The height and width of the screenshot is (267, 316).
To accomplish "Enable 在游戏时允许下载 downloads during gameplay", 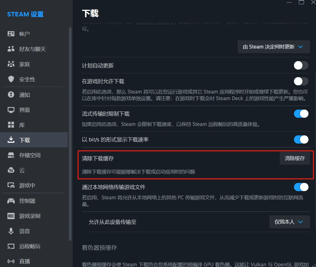I will click(301, 81).
